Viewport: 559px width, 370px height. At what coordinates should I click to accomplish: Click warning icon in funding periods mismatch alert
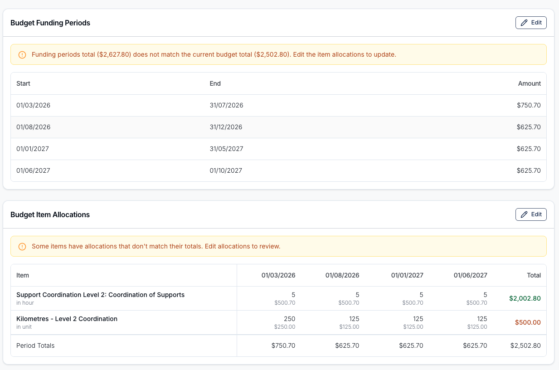[x=22, y=55]
